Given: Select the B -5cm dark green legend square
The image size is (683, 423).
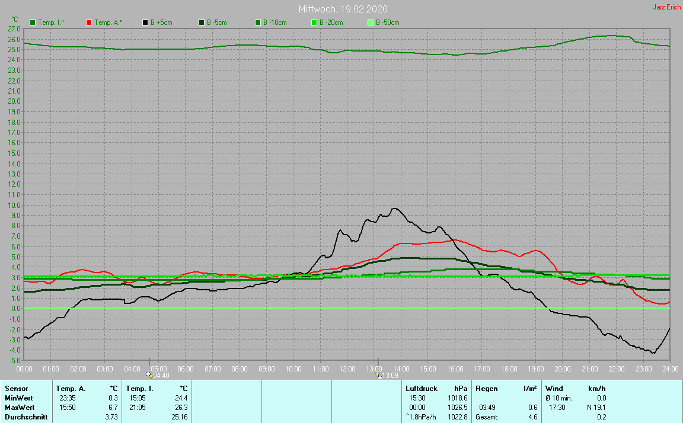Looking at the screenshot, I should 202,23.
